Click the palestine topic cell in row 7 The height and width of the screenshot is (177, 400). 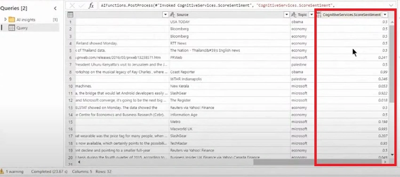(x=303, y=65)
